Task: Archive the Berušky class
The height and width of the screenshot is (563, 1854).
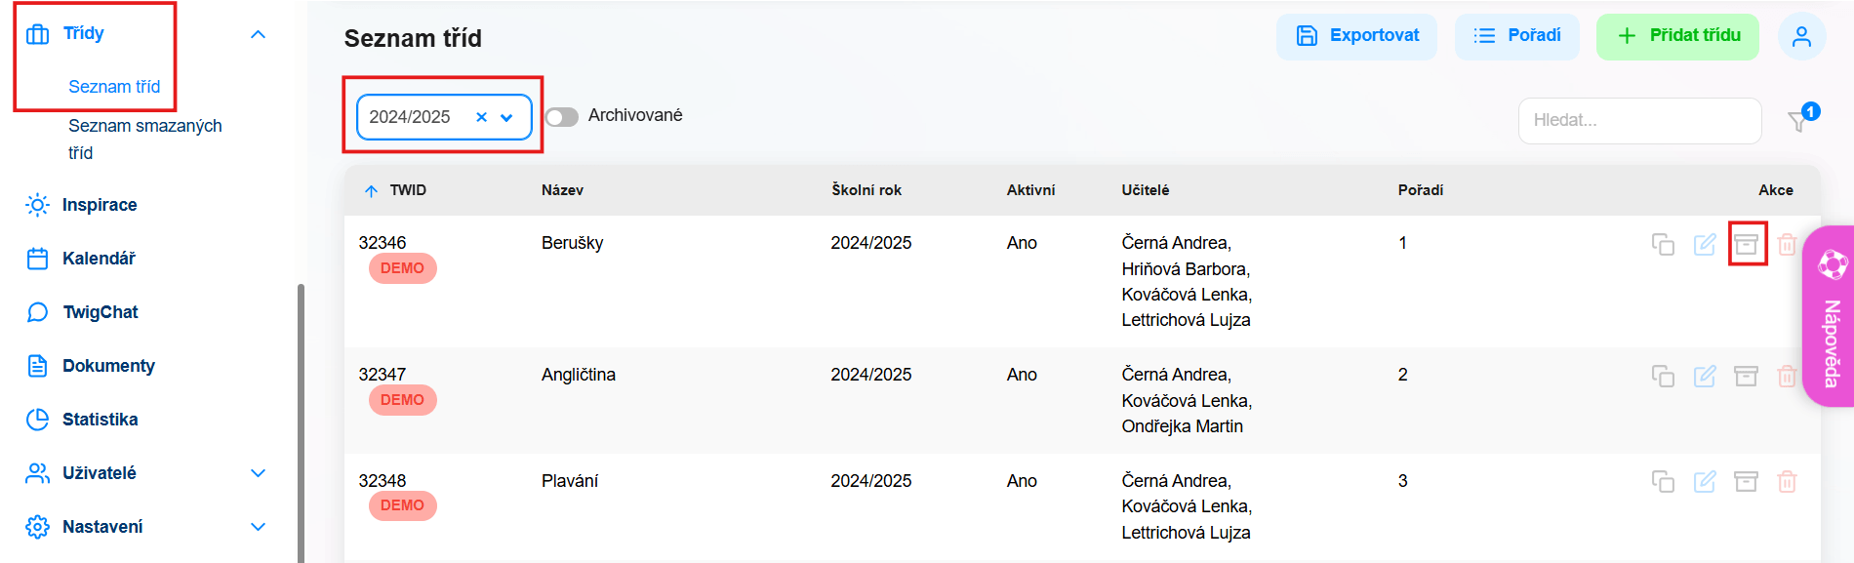Action: point(1747,244)
